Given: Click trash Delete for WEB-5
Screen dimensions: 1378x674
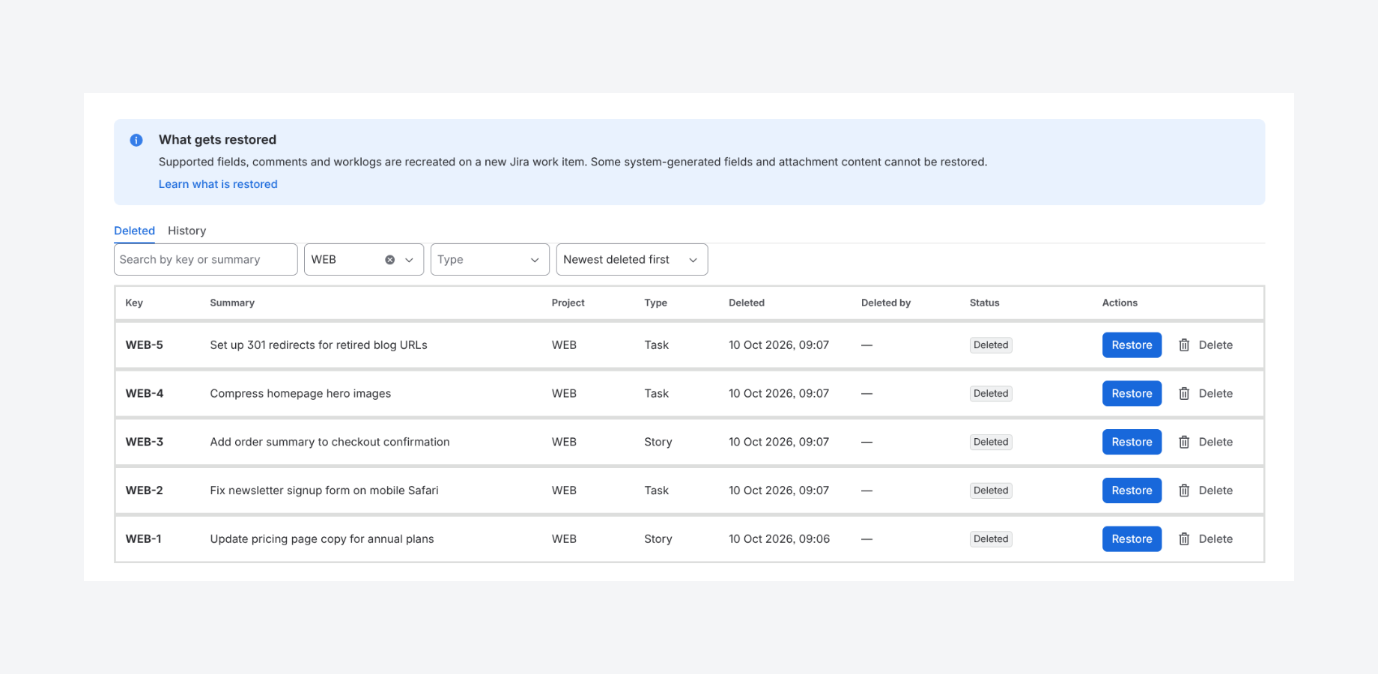Looking at the screenshot, I should tap(1205, 345).
